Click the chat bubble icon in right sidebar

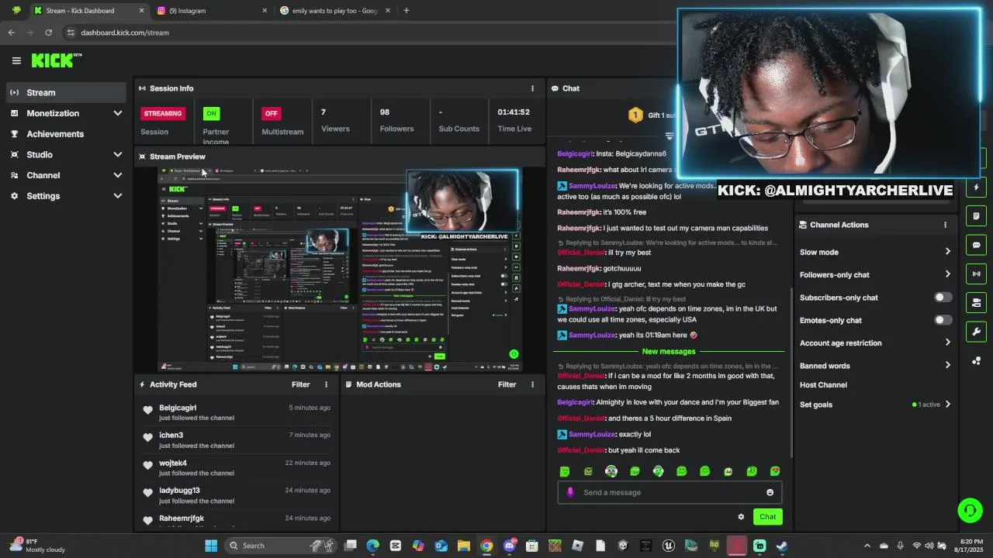(x=976, y=245)
